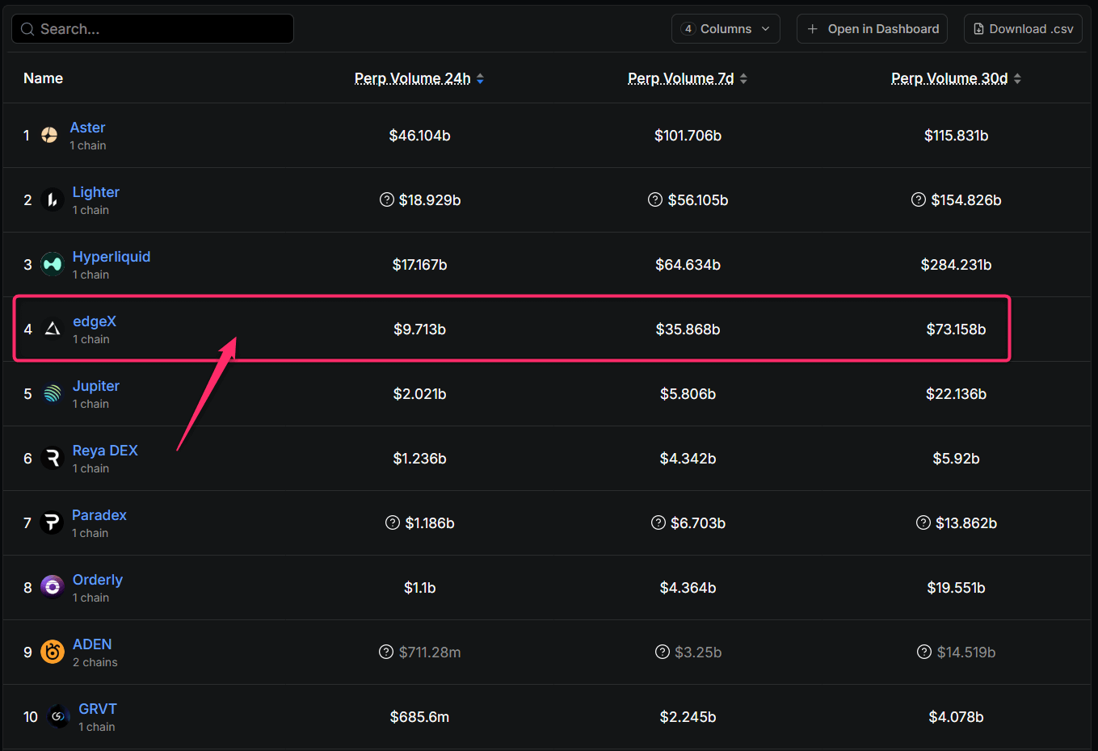The height and width of the screenshot is (751, 1098).
Task: Click Aster's 24h volume $46.104b
Action: (x=420, y=136)
